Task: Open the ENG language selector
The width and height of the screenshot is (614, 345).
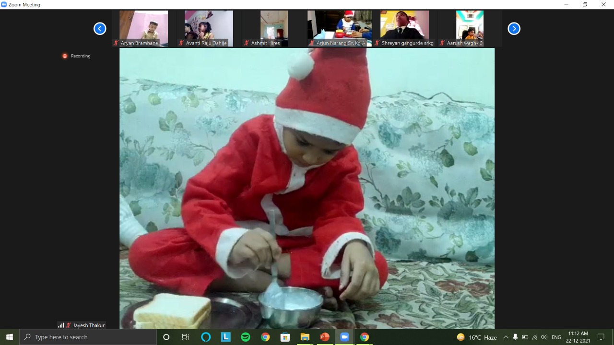Action: (x=556, y=337)
